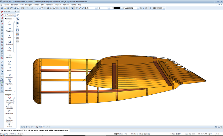
Task: Pick the Veelhoek tool
Action: (x=9, y=56)
